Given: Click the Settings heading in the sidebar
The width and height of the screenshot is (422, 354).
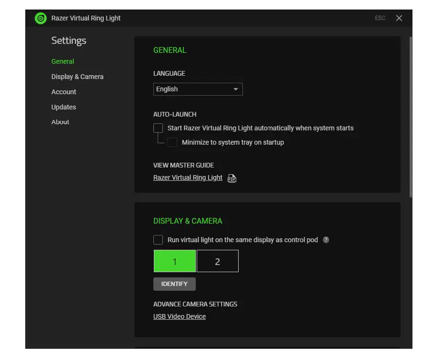Looking at the screenshot, I should (69, 40).
